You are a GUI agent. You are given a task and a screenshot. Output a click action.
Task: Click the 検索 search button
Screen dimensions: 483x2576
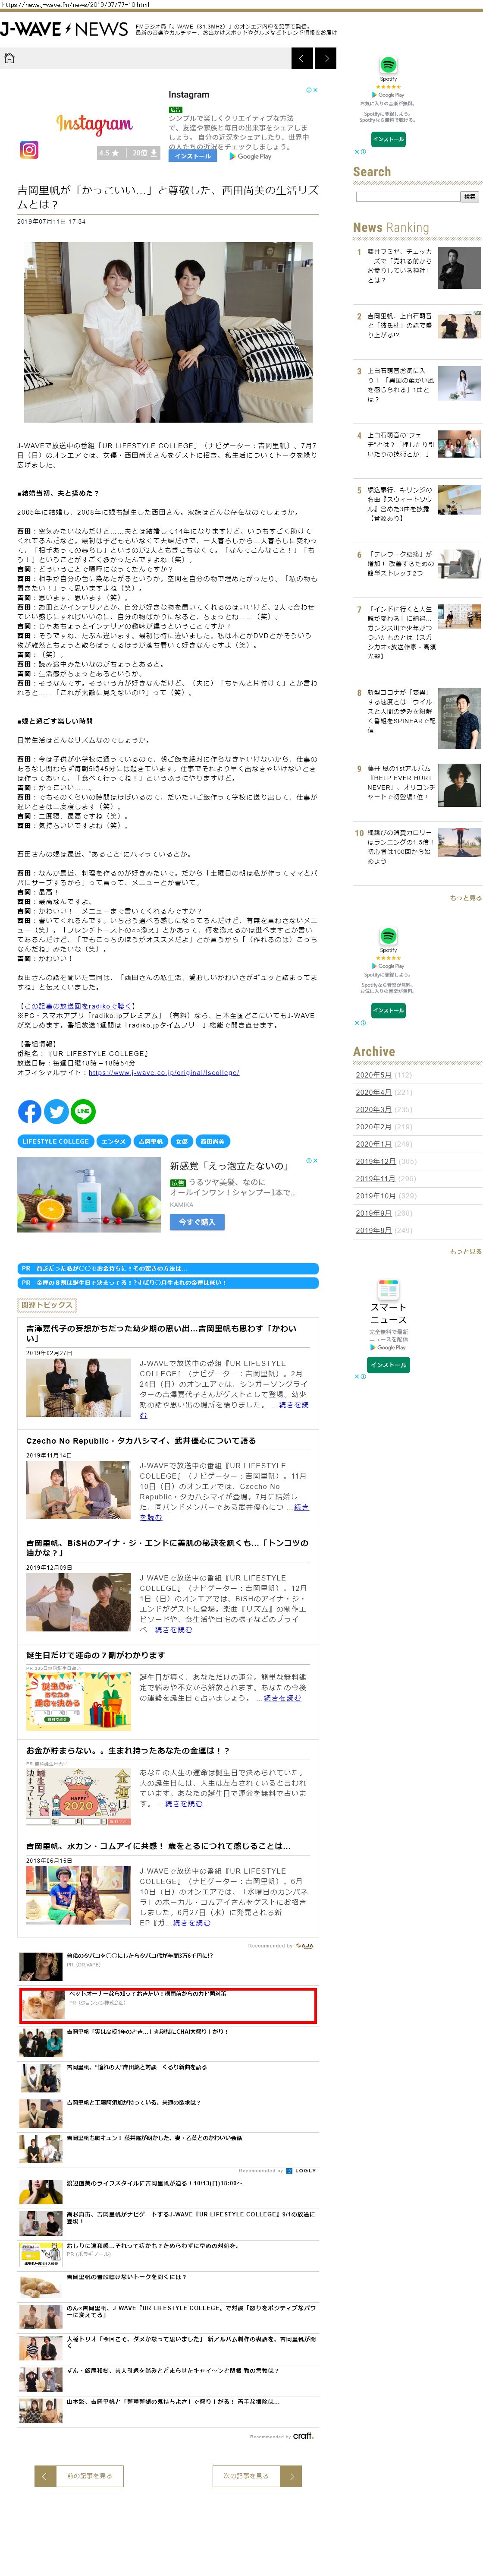click(469, 197)
